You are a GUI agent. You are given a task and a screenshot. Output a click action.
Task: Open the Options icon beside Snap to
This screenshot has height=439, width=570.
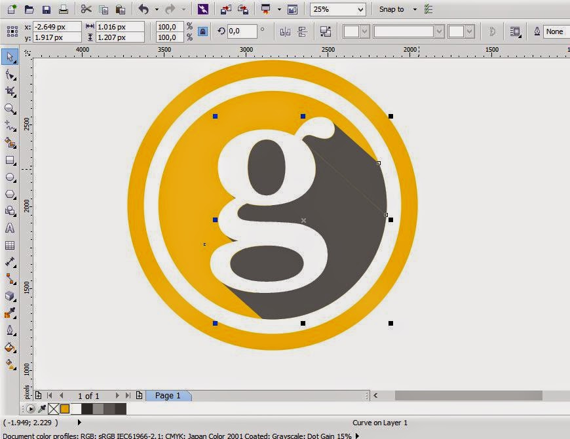(x=429, y=9)
